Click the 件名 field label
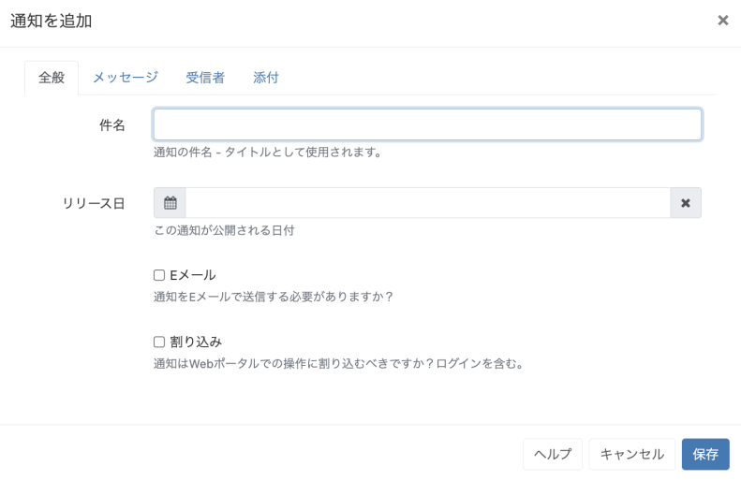This screenshot has width=741, height=481. tap(112, 125)
